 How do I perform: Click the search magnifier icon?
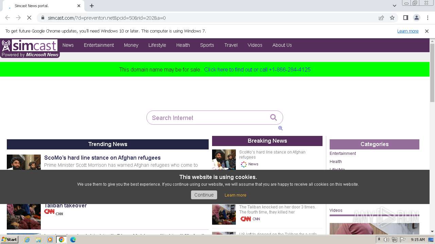point(273,117)
